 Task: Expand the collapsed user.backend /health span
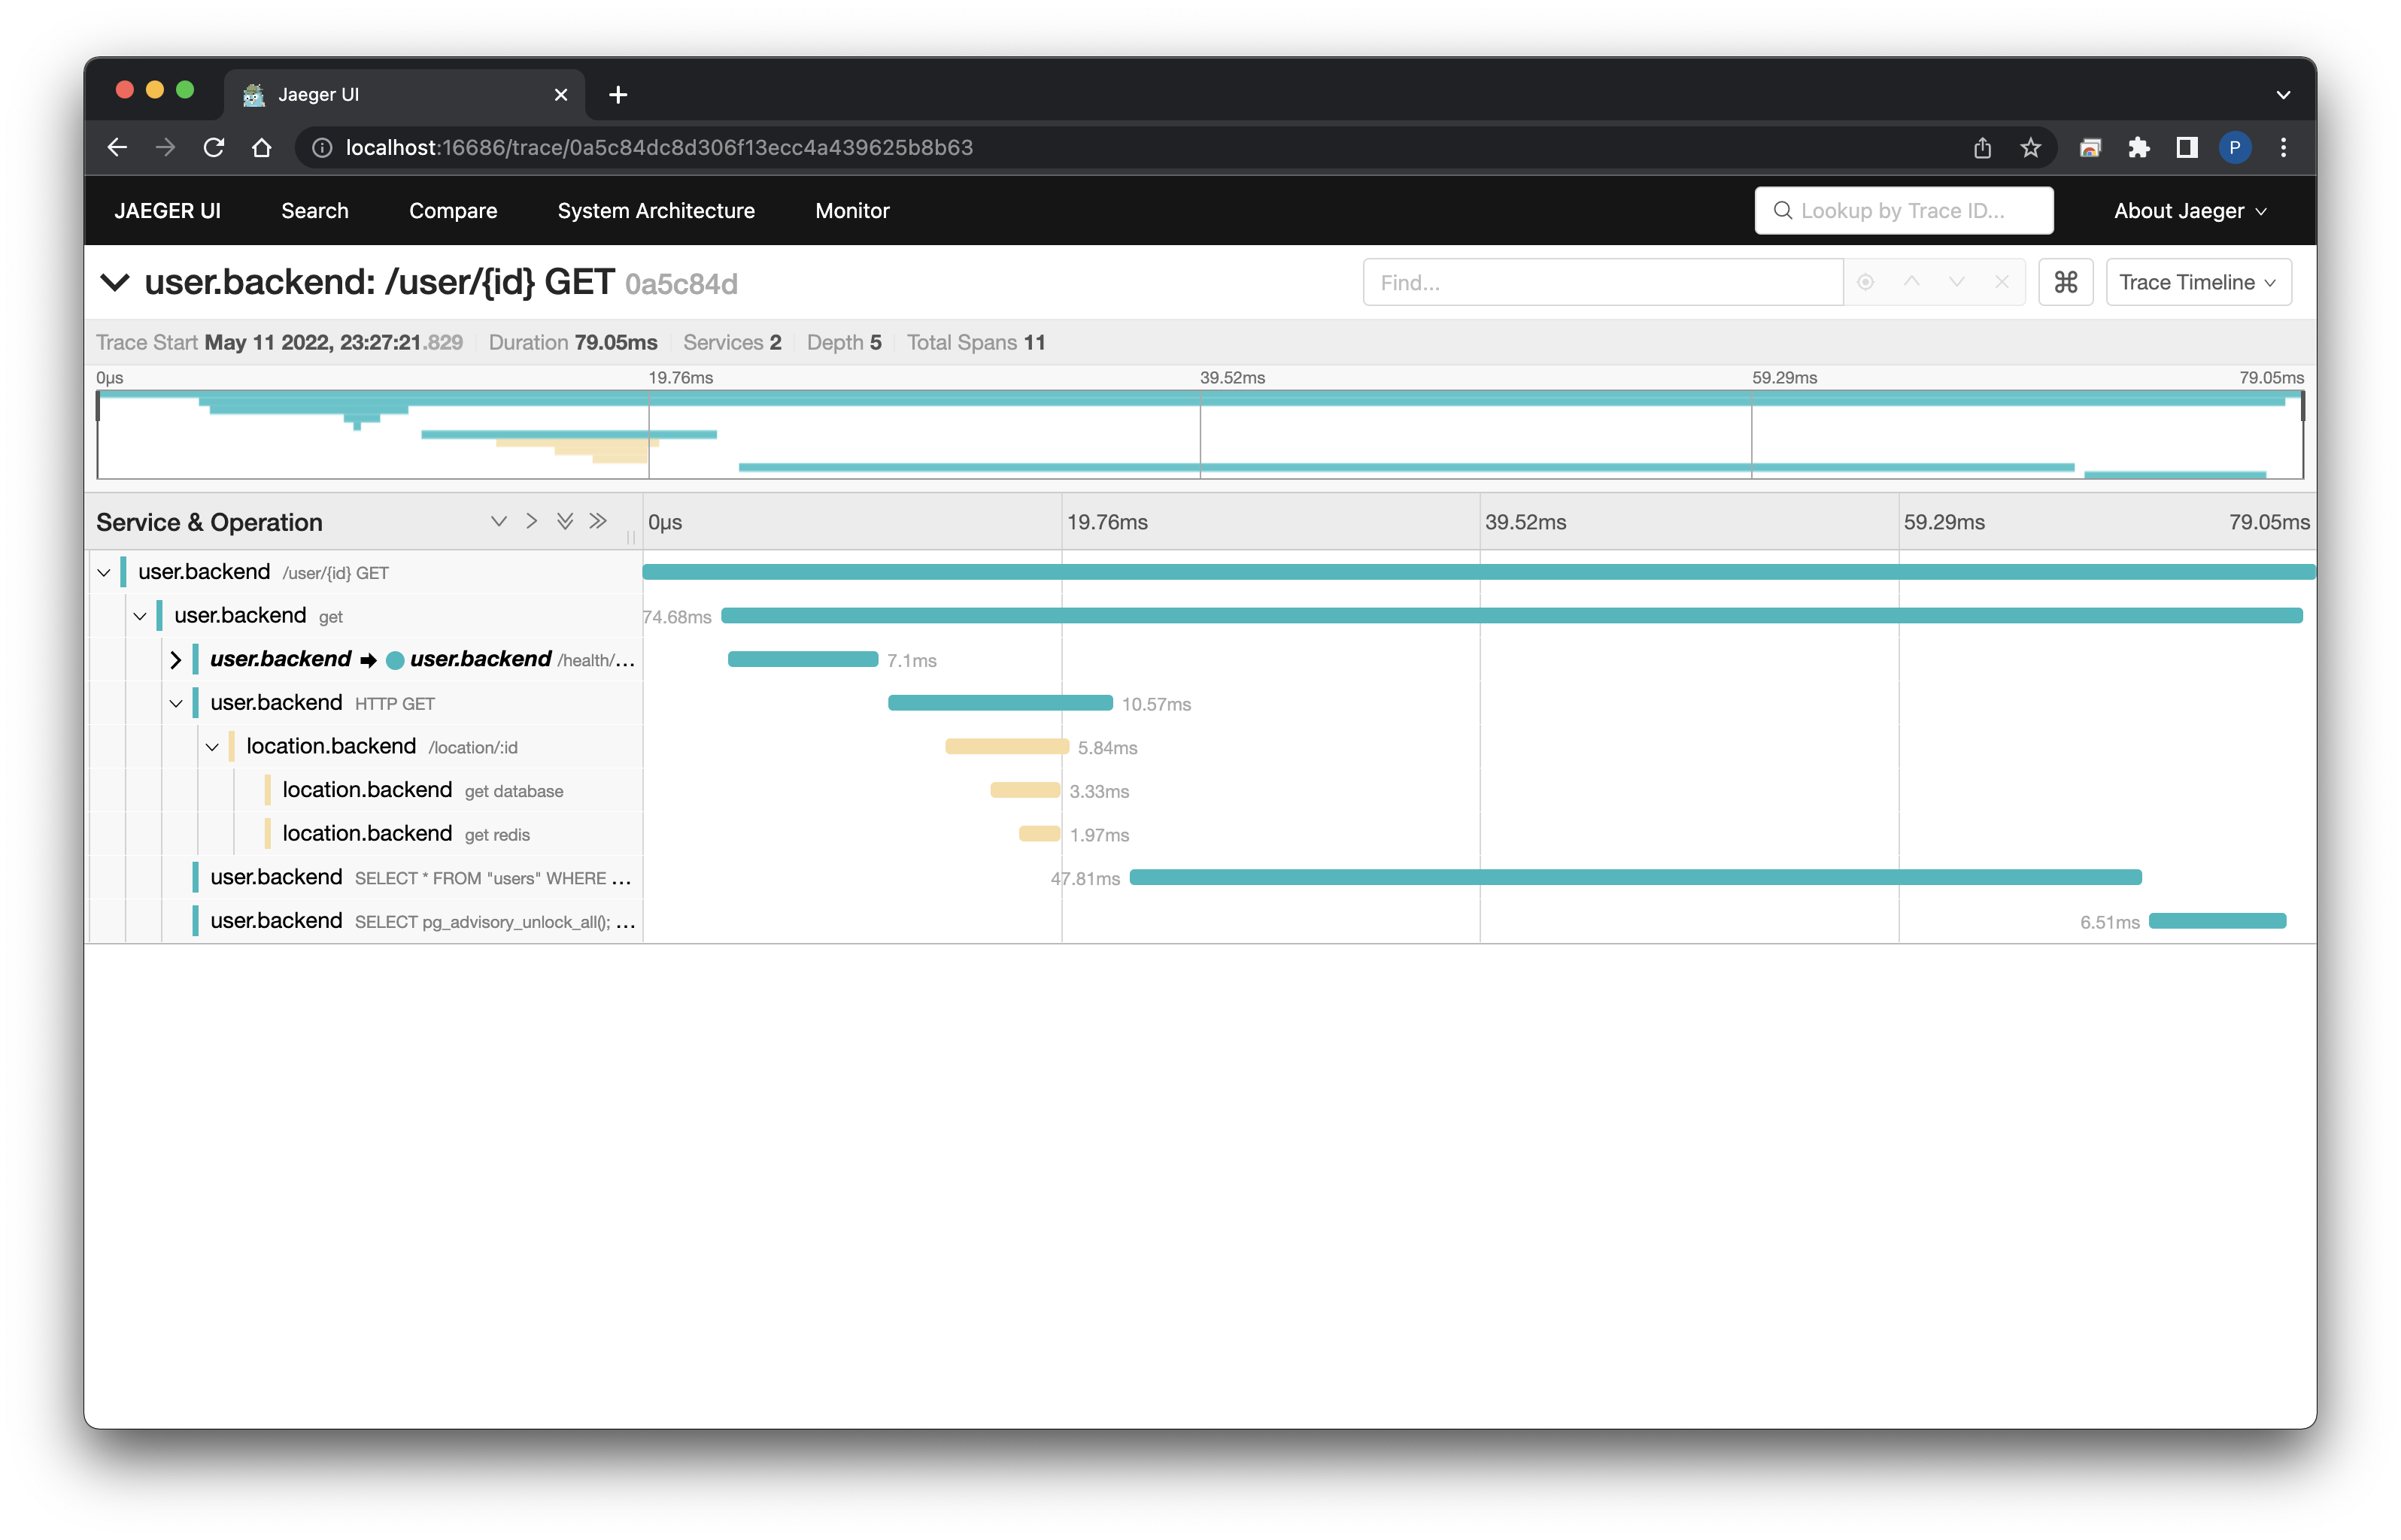click(x=176, y=660)
